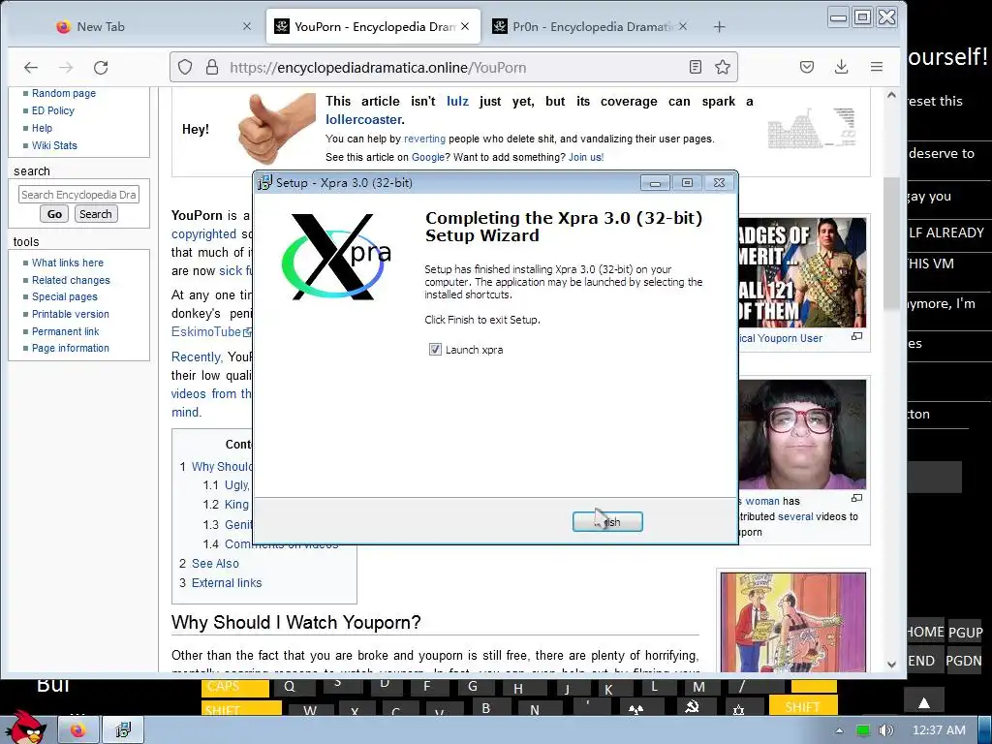Show hidden tray icons arrow
Image resolution: width=992 pixels, height=744 pixels.
pyautogui.click(x=839, y=730)
